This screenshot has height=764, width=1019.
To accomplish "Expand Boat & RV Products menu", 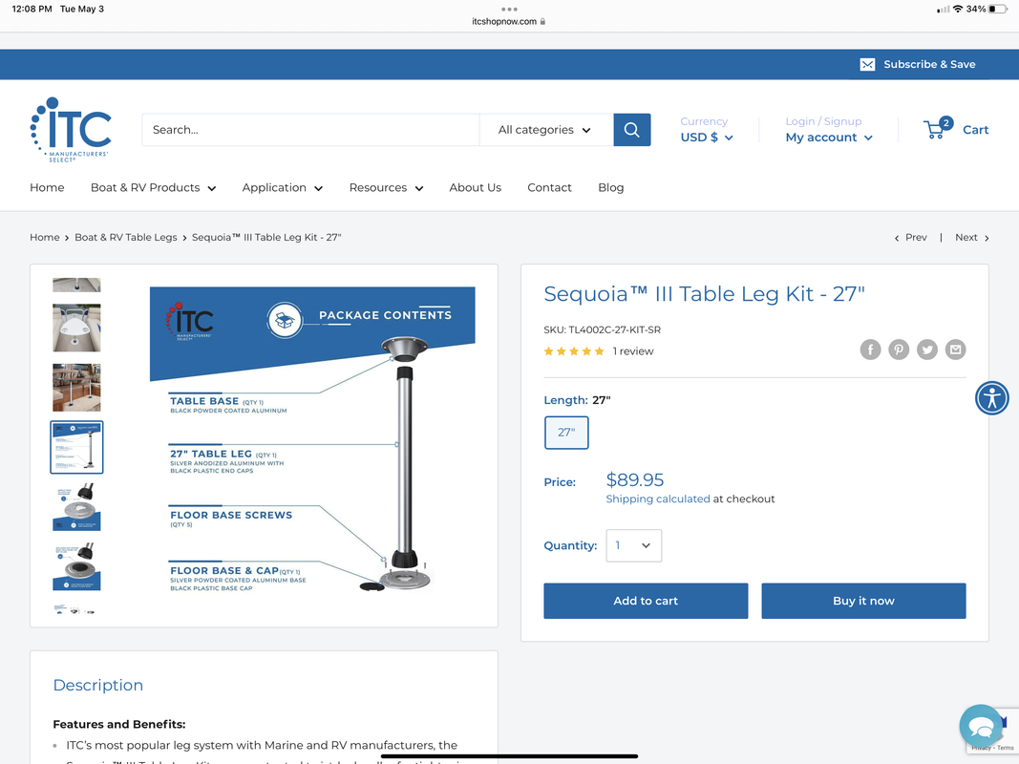I will coord(154,188).
